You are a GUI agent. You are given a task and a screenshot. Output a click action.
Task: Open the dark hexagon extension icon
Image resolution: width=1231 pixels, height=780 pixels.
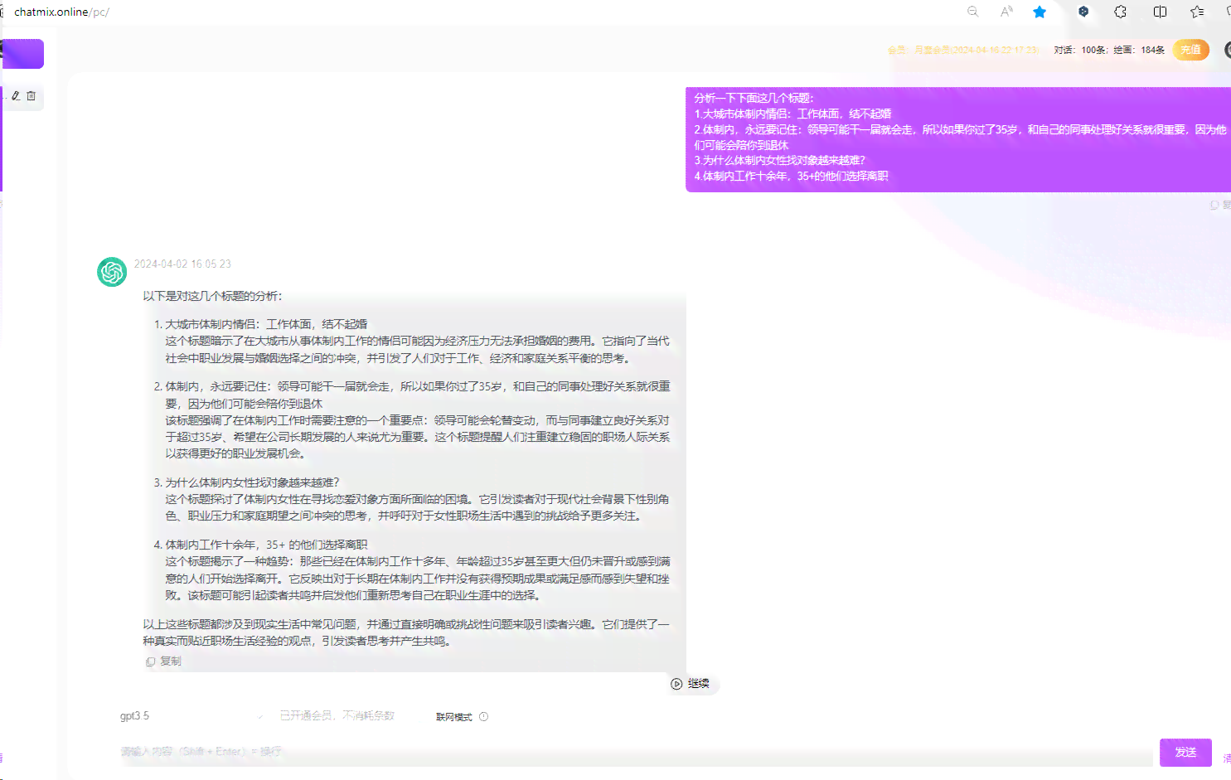[1083, 12]
